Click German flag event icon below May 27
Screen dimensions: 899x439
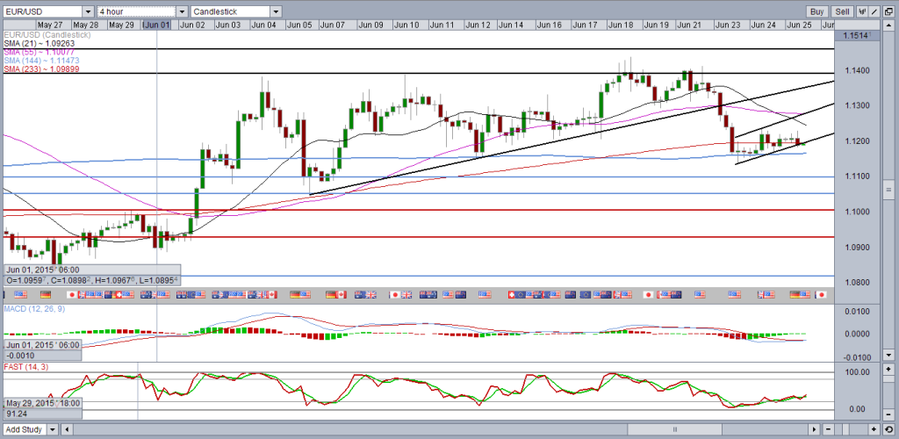[46, 295]
